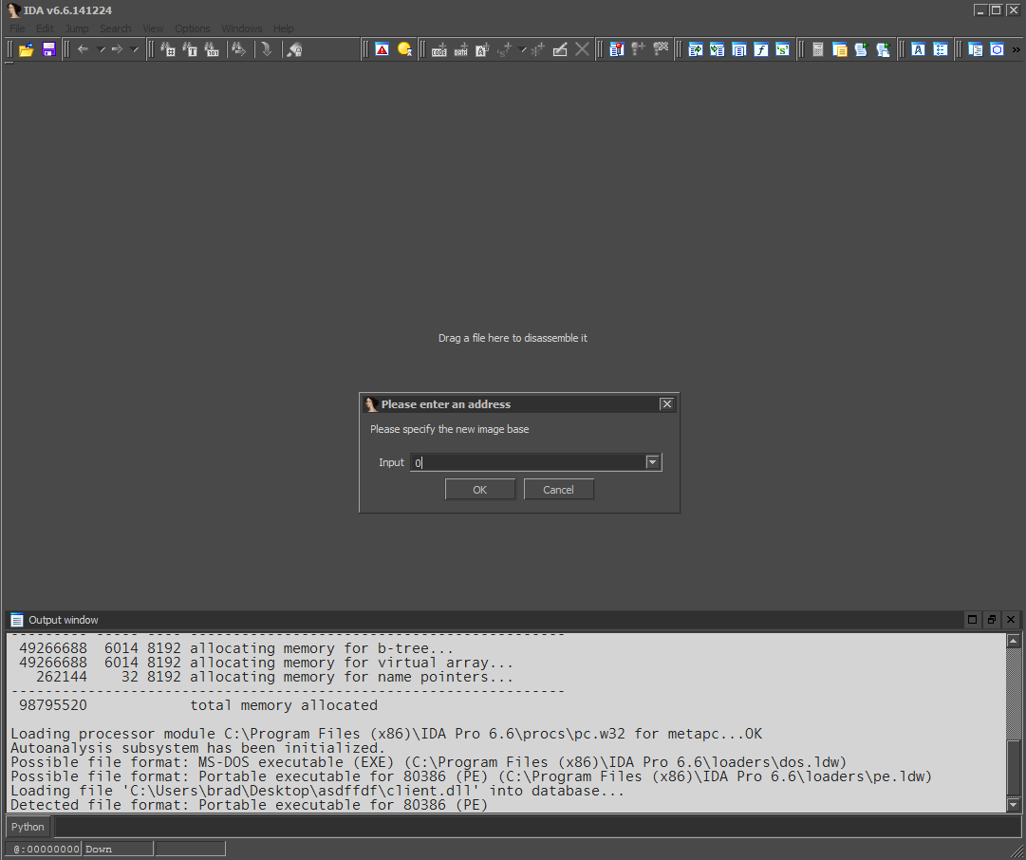Cancel the image base dialog
This screenshot has width=1026, height=860.
558,490
